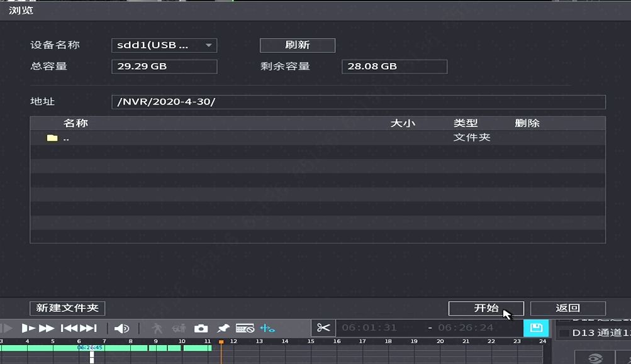
Task: Tick the D13 channel checkbox
Action: click(564, 333)
